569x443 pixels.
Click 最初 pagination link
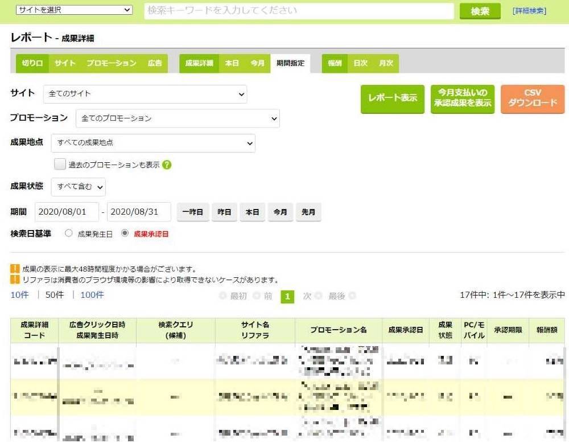coord(234,296)
